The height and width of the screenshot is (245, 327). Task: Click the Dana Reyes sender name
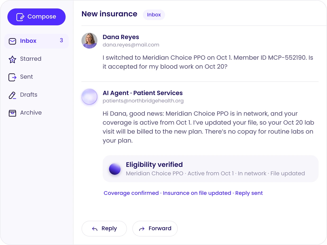pos(121,37)
